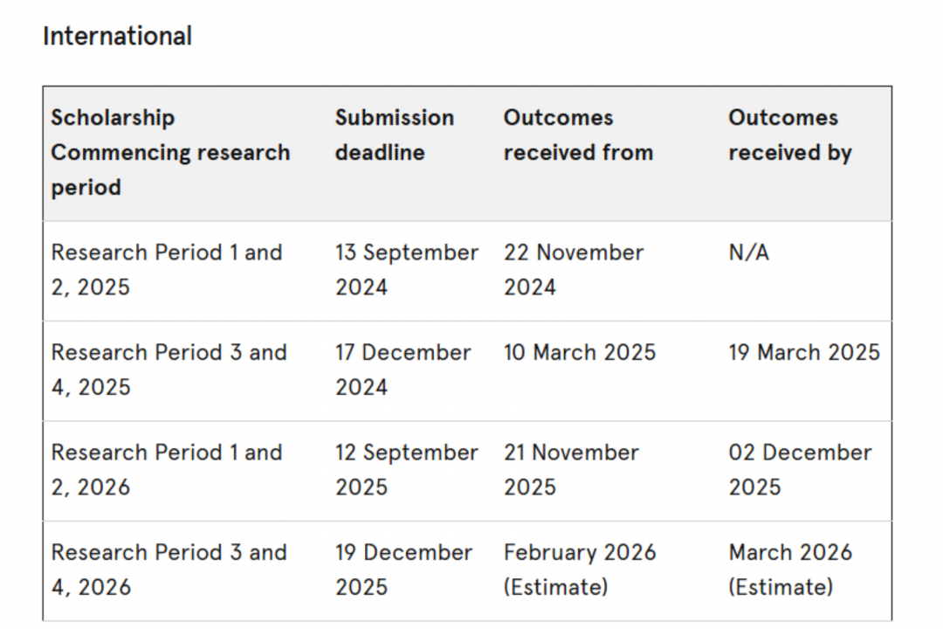Viewport: 943px width, 629px height.
Task: Select the February 2026 (Estimate) cell
Action: pos(580,570)
